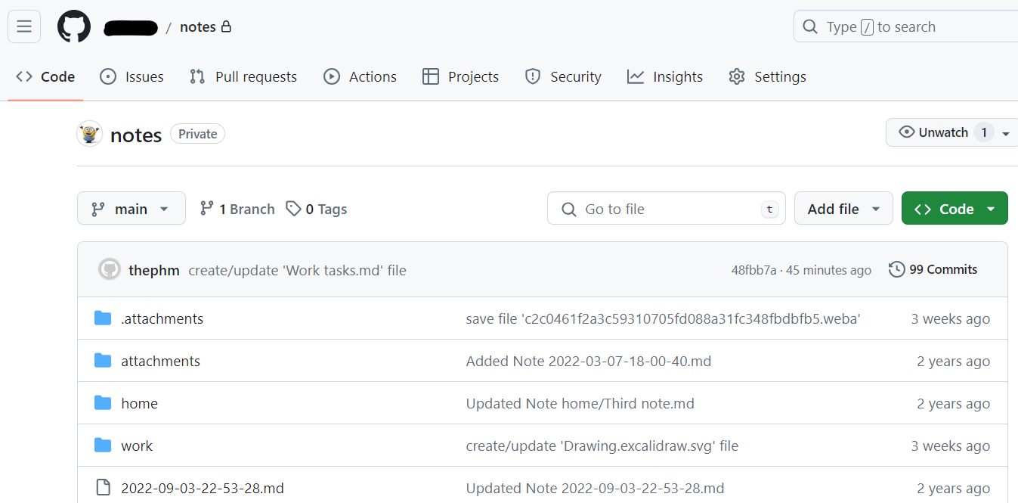Expand the main branch selector dropdown

coord(131,209)
